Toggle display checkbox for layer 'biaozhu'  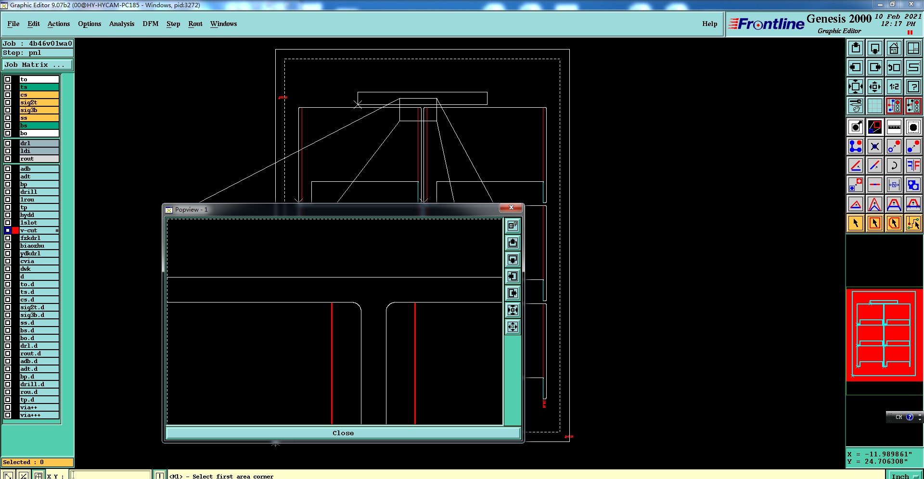tap(8, 246)
